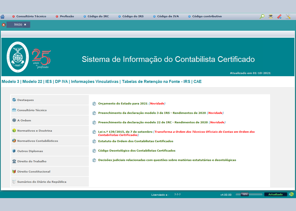
Task: Open the DP IVA quick link
Action: pos(61,82)
